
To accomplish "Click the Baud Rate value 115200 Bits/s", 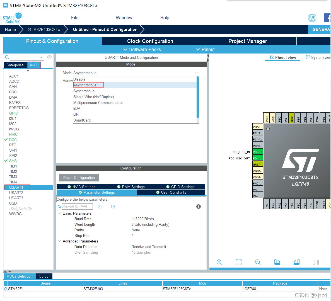I will (143, 219).
